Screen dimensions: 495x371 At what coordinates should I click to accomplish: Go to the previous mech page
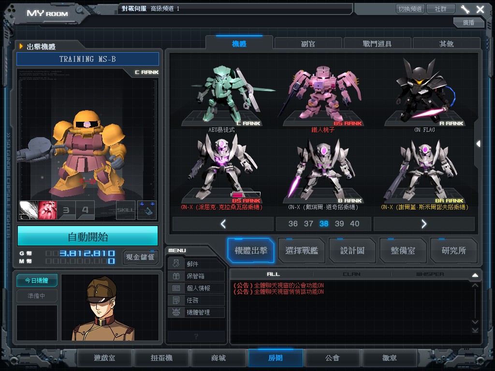(223, 224)
